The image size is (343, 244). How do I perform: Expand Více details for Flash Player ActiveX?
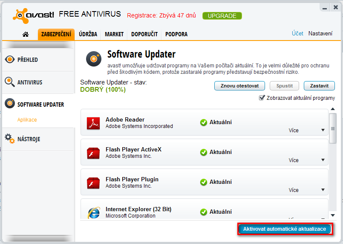click(323, 160)
